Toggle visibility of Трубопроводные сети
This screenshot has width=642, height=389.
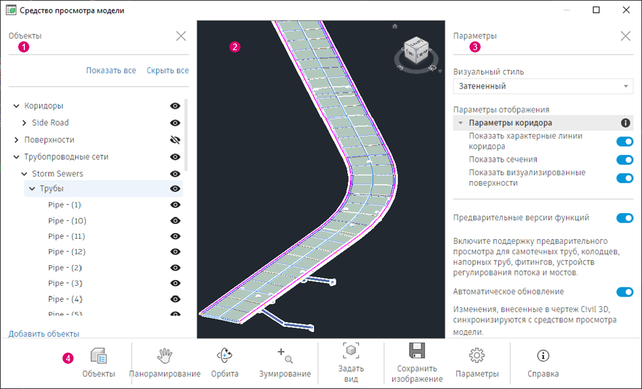coord(175,157)
